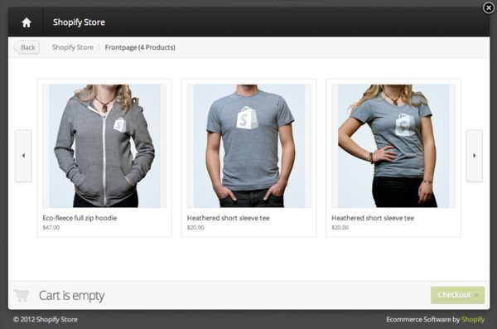Click the Cart is empty text
Image resolution: width=497 pixels, height=329 pixels.
click(x=71, y=296)
